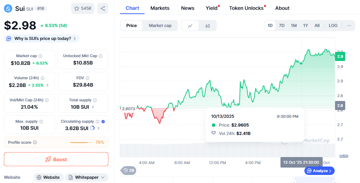This screenshot has height=183, width=360.
Task: Switch to the line chart view icon
Action: click(x=190, y=26)
